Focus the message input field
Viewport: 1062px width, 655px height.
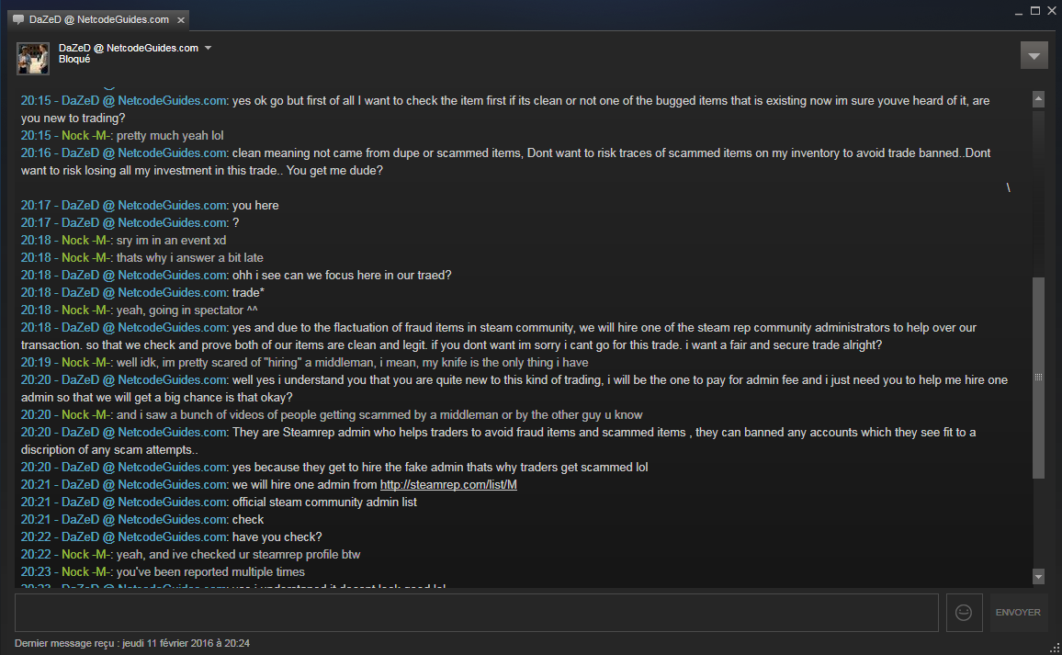[476, 613]
